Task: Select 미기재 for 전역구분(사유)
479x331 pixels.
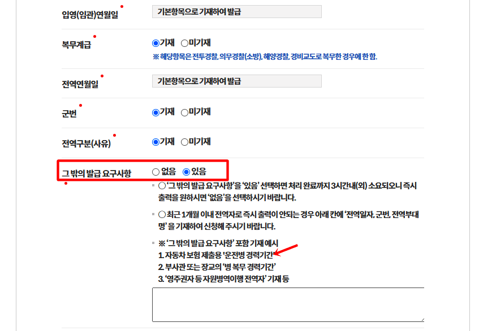Action: [x=184, y=143]
